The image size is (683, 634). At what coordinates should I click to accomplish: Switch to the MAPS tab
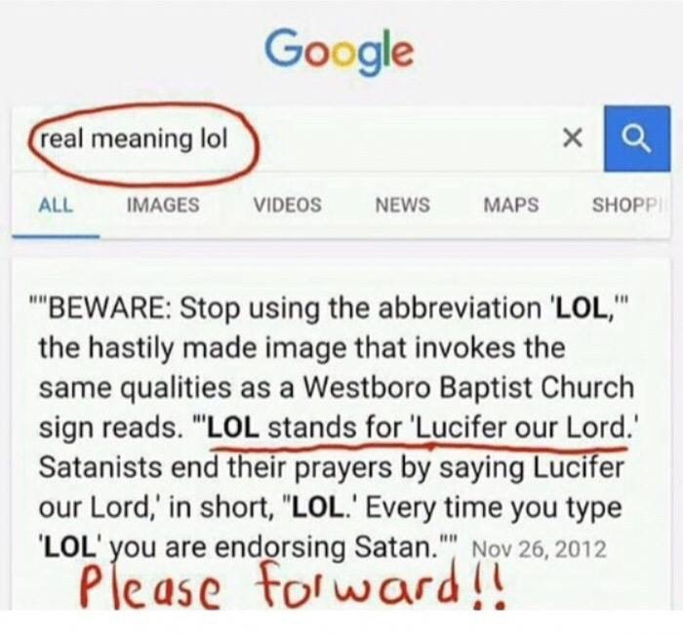(x=511, y=205)
